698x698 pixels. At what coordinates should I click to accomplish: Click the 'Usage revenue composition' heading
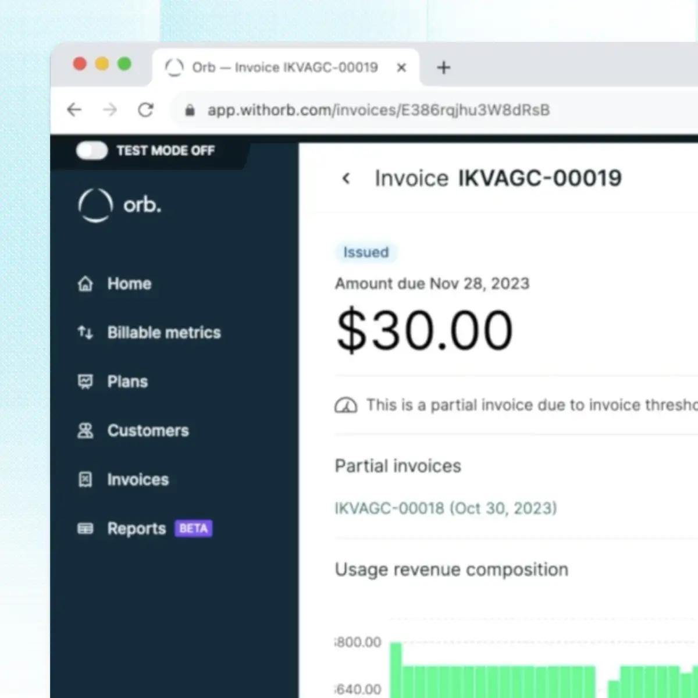click(x=451, y=569)
